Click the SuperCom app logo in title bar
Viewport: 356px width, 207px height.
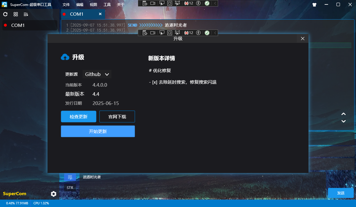4,4
